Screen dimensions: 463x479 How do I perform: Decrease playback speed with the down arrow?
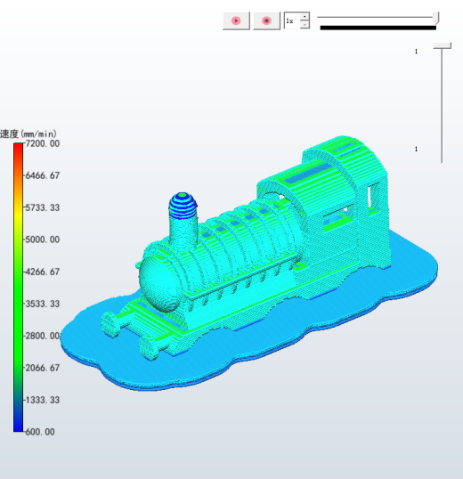305,25
